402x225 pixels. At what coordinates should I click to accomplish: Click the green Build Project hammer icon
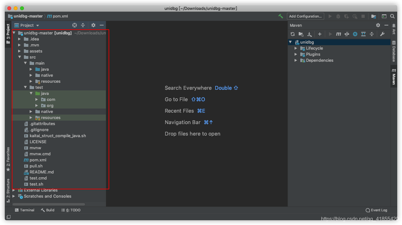tap(281, 16)
